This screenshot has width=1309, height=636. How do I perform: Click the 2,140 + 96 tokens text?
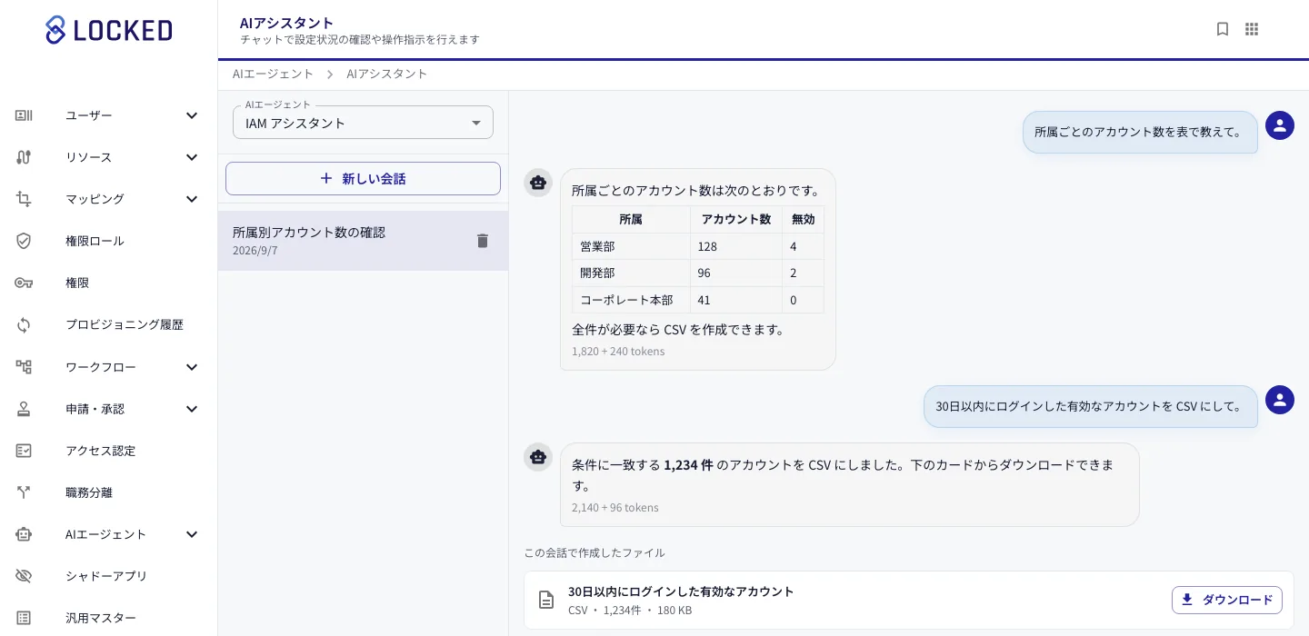point(615,507)
